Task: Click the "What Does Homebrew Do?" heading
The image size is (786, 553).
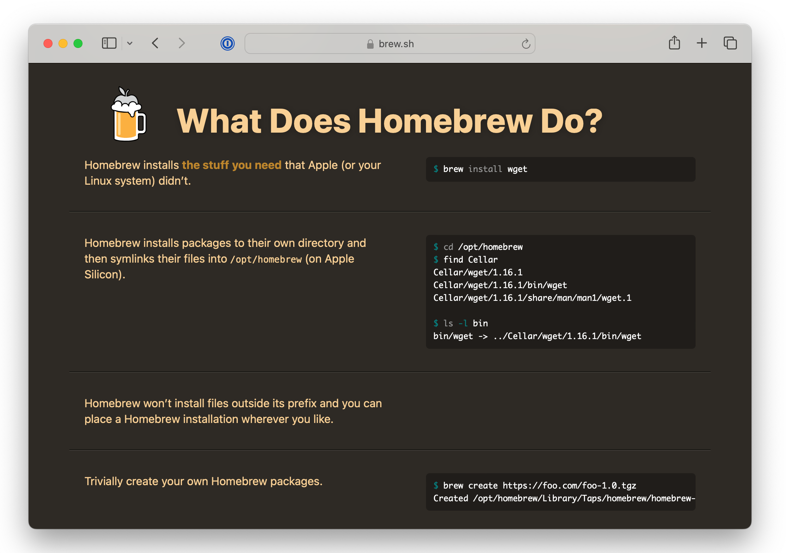Action: tap(389, 121)
